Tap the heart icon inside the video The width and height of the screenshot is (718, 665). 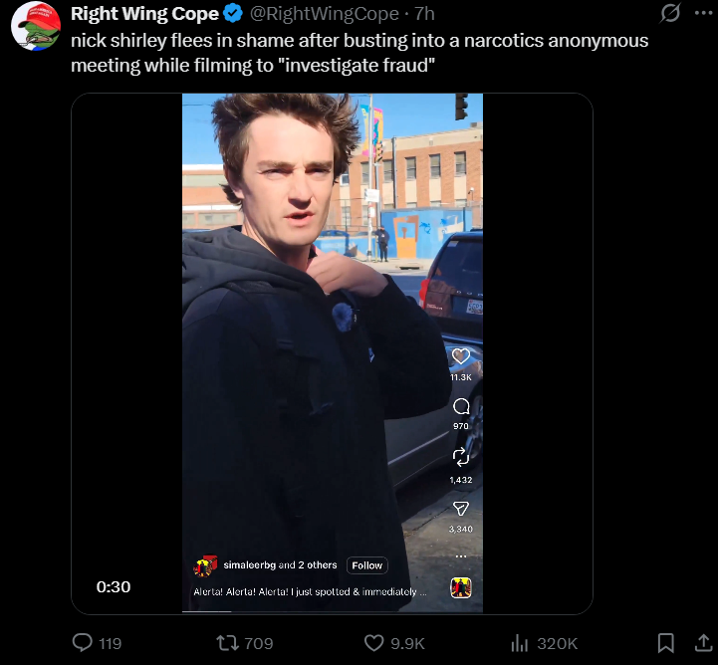click(x=461, y=356)
